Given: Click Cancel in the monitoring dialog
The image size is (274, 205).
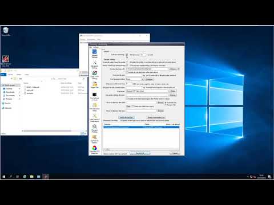Looking at the screenshot, I should 175,153.
